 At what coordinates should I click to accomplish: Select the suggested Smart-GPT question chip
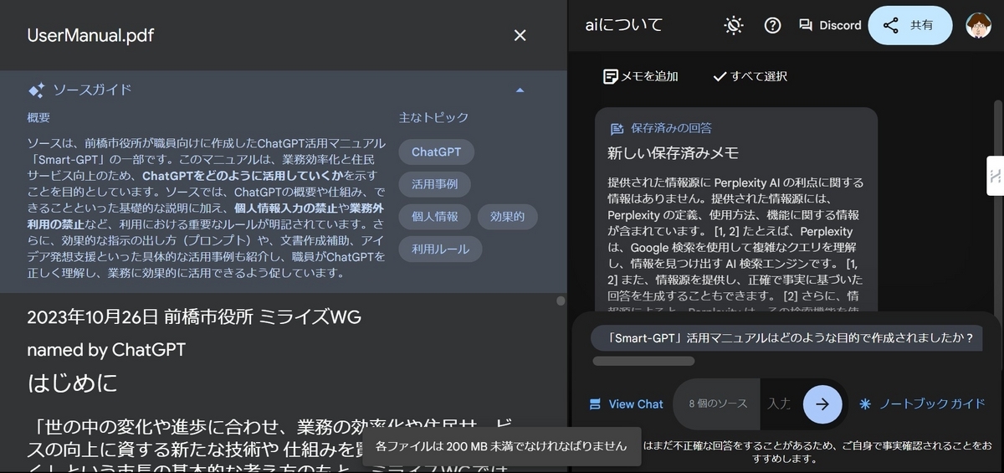pos(786,338)
